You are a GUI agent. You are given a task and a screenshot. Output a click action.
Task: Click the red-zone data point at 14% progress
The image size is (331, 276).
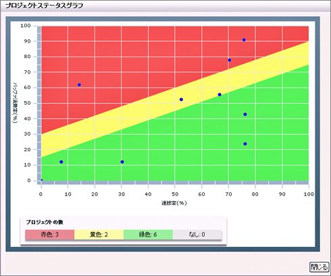point(79,85)
